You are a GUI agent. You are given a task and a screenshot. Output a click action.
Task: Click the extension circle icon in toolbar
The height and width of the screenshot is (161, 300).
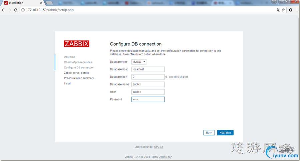point(291,10)
